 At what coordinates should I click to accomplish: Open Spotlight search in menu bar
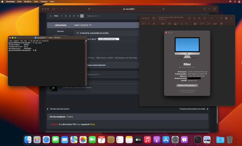coord(235,2)
